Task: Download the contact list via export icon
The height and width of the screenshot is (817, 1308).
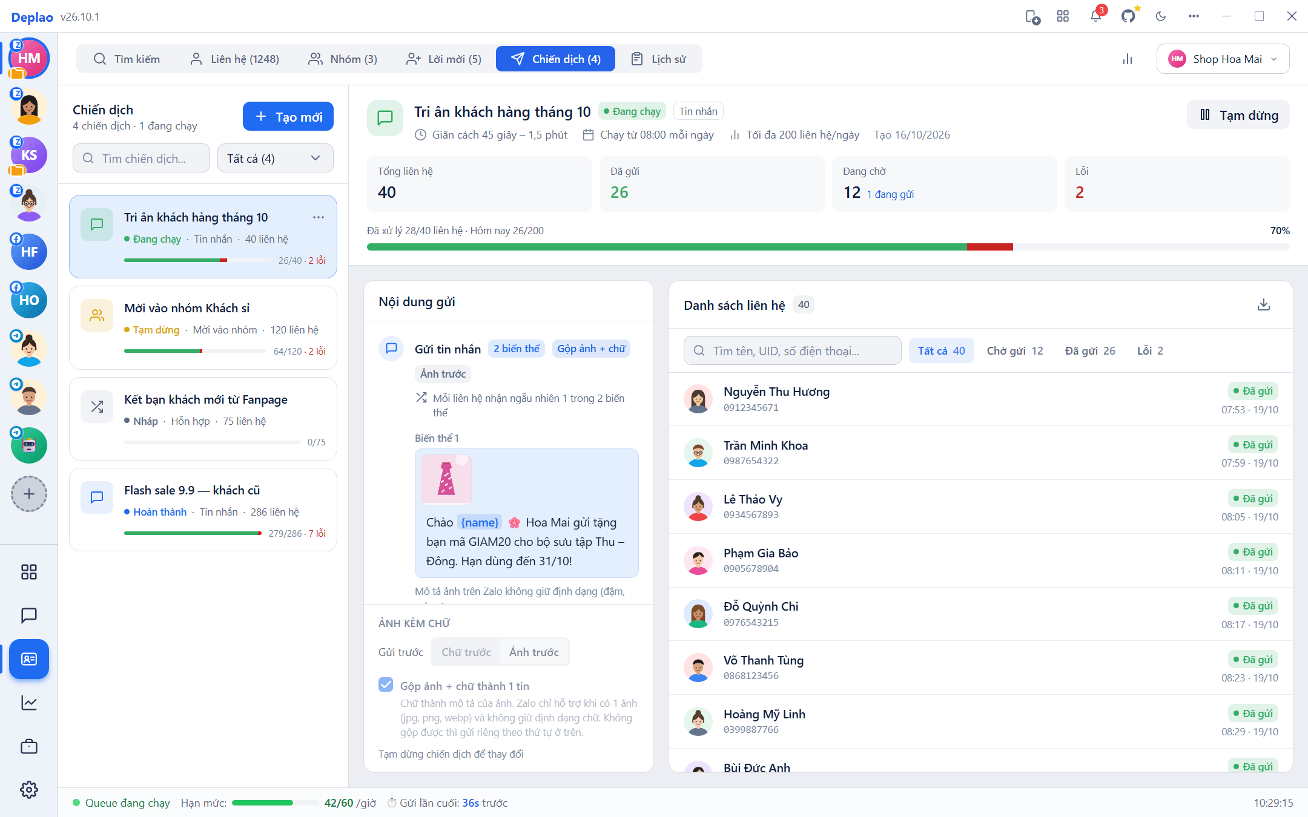Action: tap(1263, 304)
